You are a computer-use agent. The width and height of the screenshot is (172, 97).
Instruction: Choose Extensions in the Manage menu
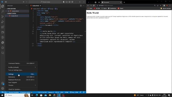(x=21, y=77)
